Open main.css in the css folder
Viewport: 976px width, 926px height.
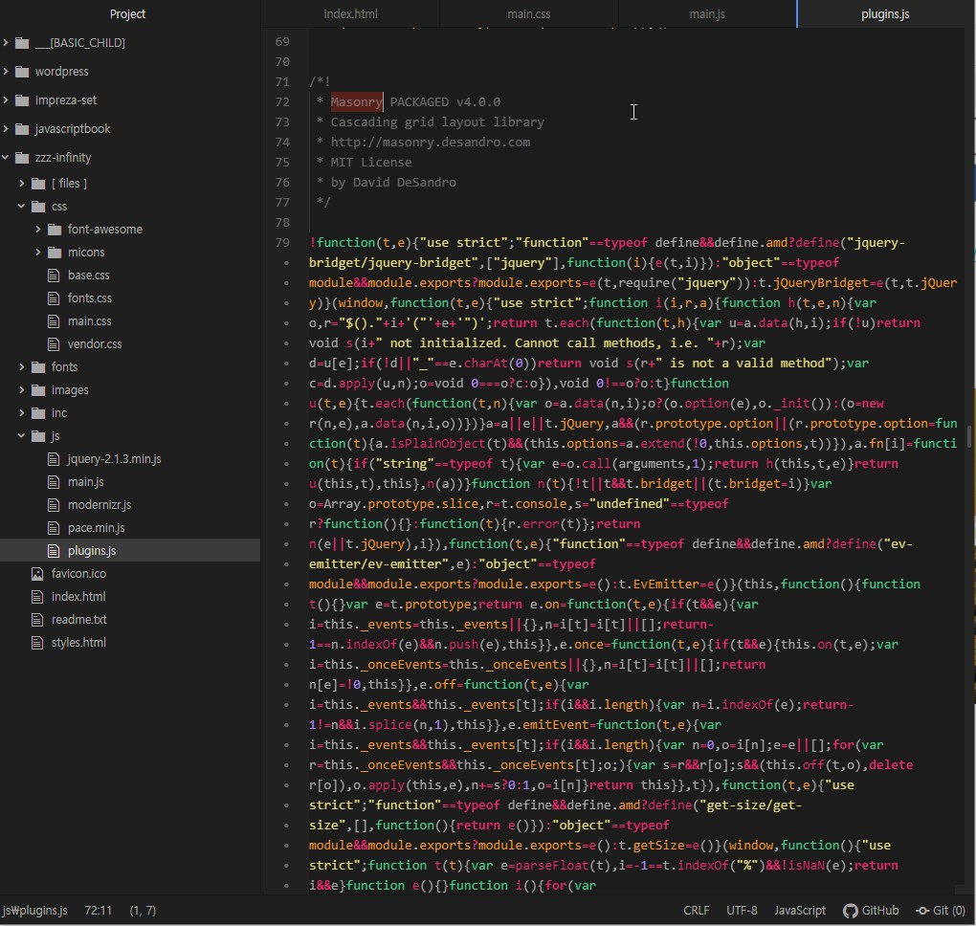pos(90,321)
